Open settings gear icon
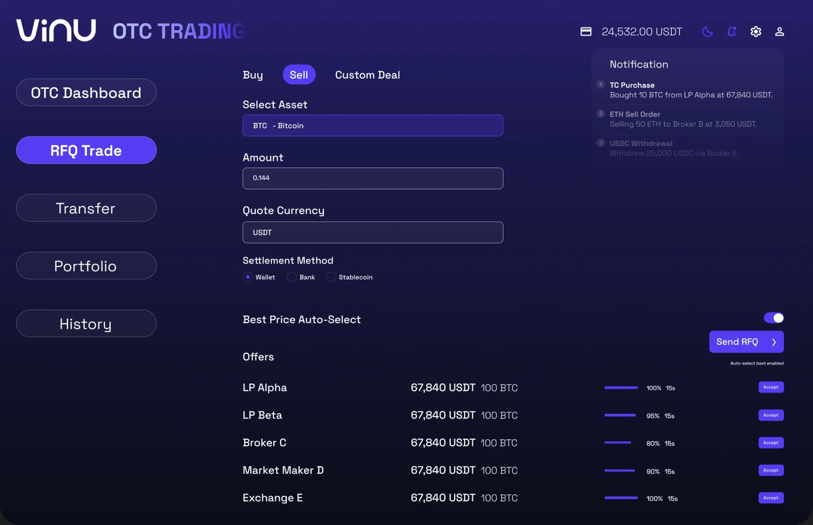This screenshot has height=525, width=813. 755,31
